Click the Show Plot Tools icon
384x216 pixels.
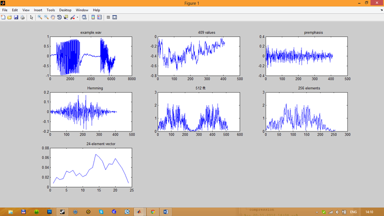point(115,17)
